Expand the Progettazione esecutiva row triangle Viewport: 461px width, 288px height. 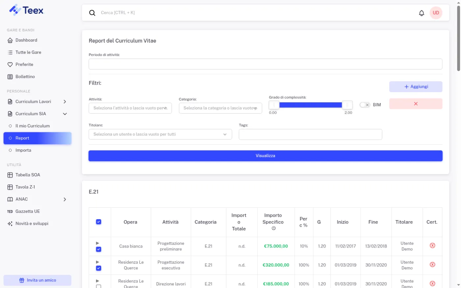(97, 262)
